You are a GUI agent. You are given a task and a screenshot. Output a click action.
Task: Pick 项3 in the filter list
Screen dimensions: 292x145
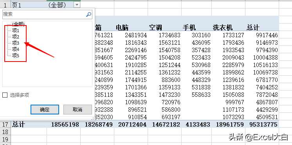[16, 43]
